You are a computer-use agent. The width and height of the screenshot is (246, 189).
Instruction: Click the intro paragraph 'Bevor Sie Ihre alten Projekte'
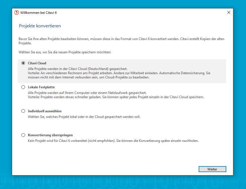pos(121,41)
